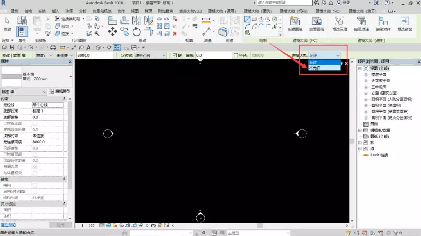This screenshot has width=421, height=236.
Task: Select the Array tool
Action: coord(159,26)
